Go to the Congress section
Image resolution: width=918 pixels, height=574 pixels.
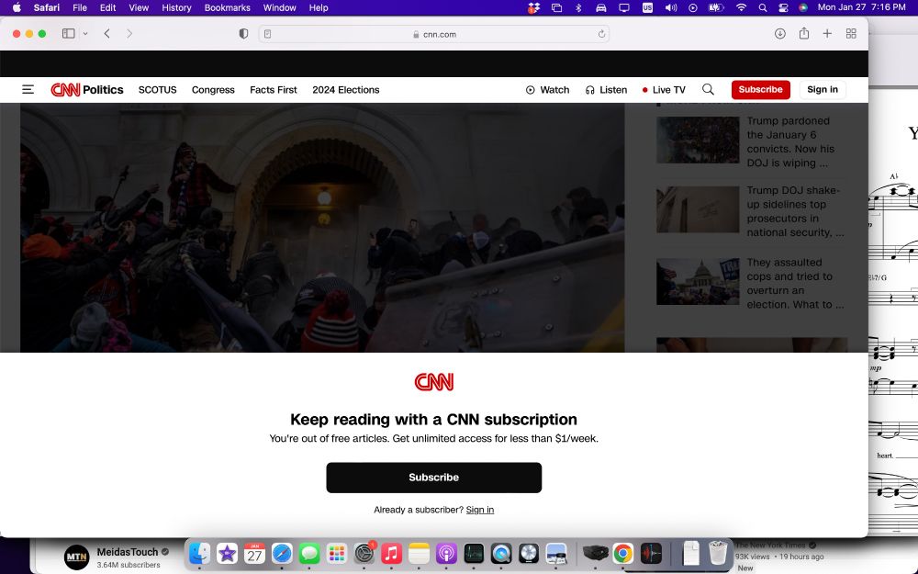coord(213,90)
